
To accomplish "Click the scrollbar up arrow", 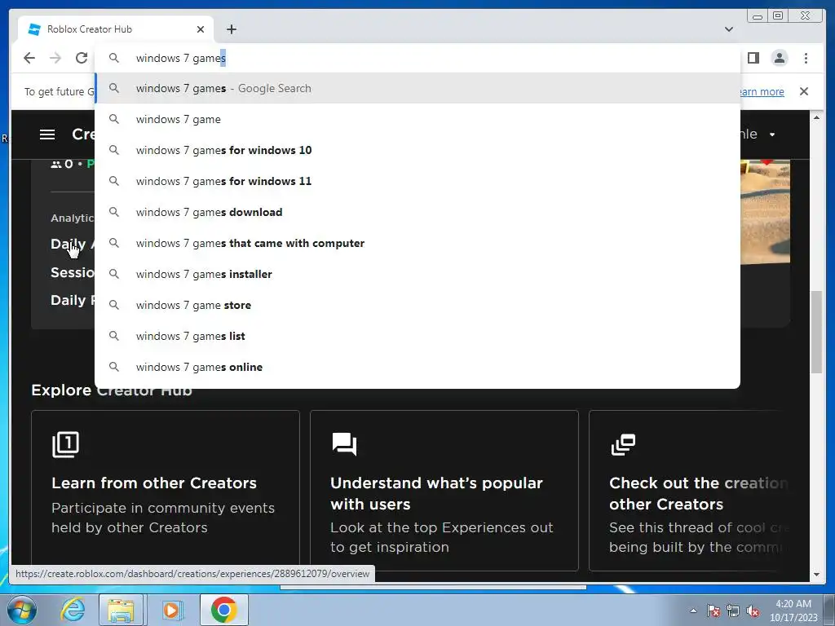I will (x=816, y=117).
